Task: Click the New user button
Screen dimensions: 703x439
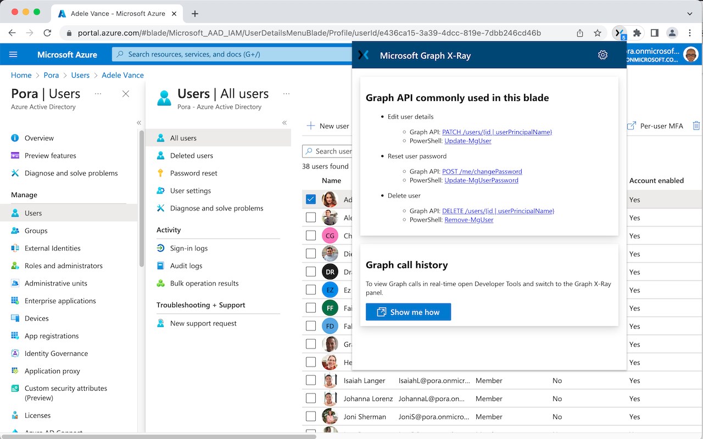Action: point(327,126)
